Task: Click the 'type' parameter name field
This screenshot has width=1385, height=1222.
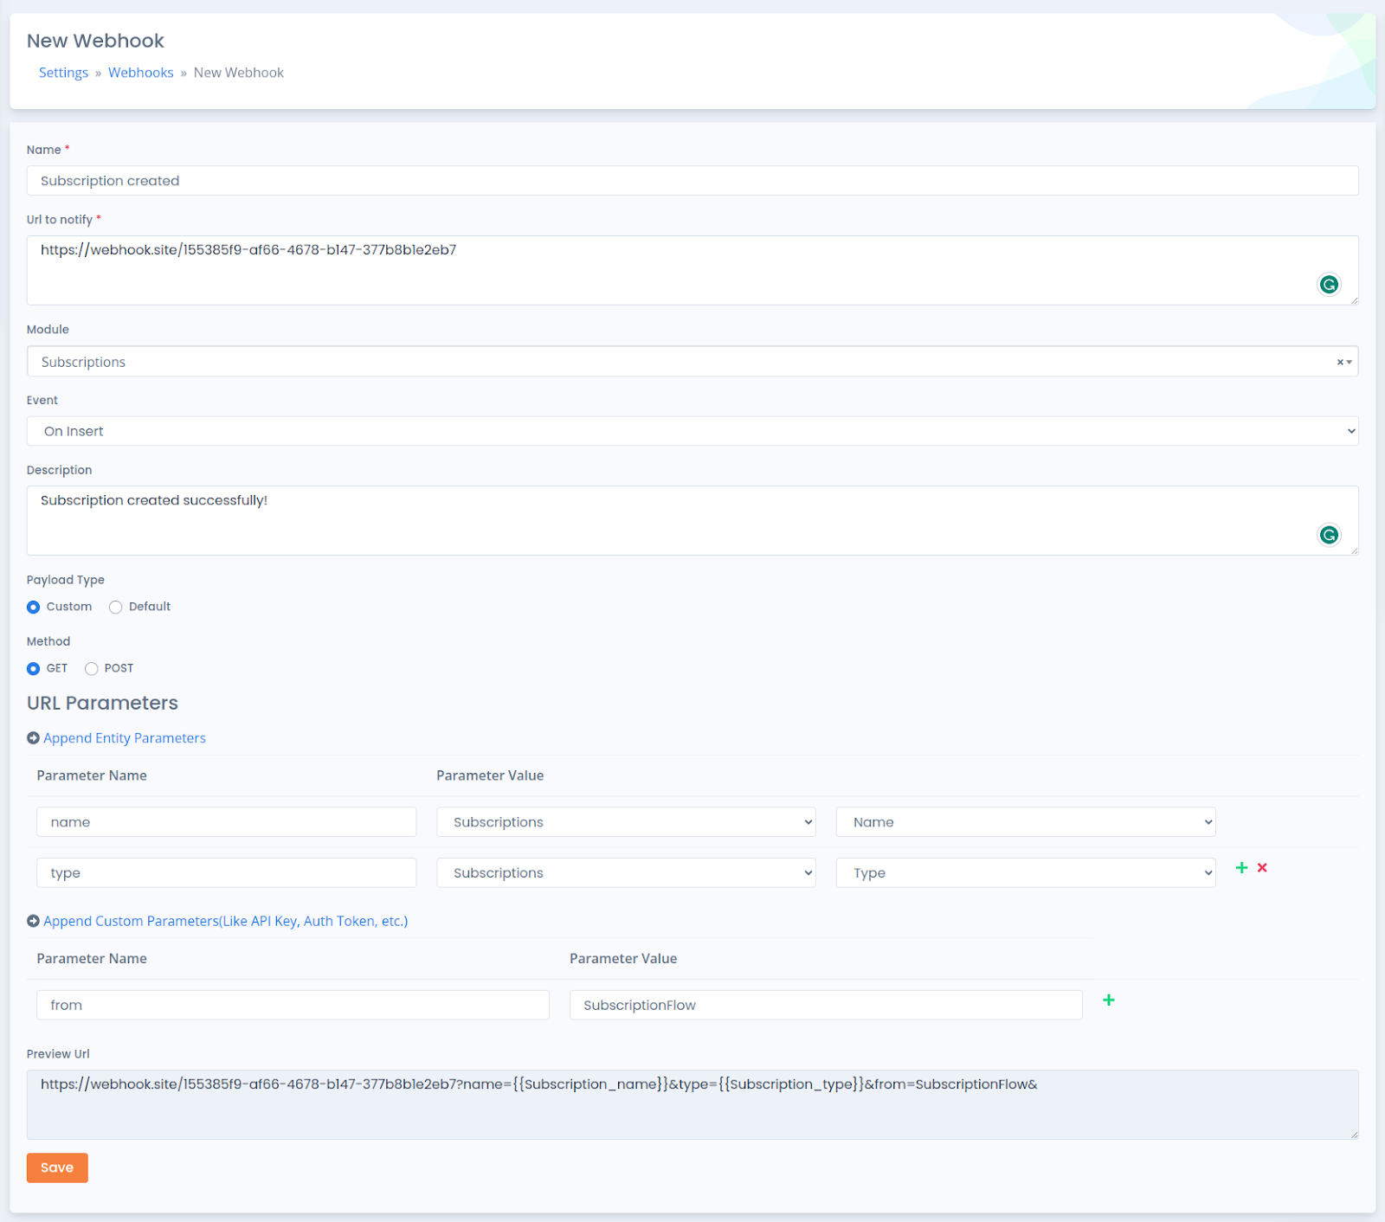Action: coord(226,872)
